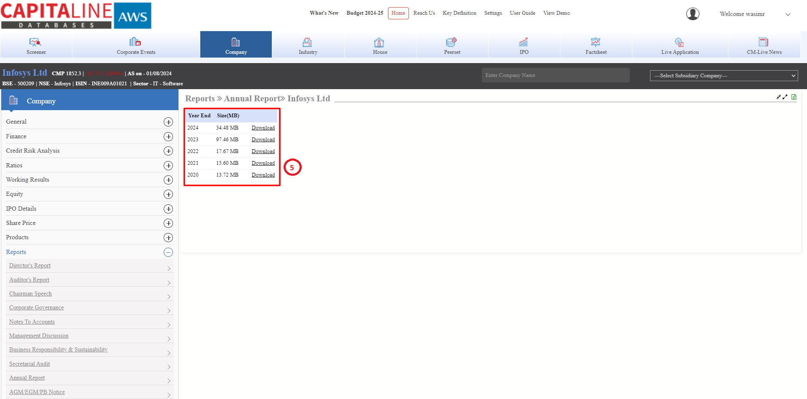This screenshot has height=399, width=807.
Task: Click the Infosys Ltd company title
Action: tap(25, 73)
